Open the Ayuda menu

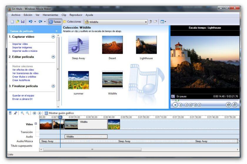point(89,15)
